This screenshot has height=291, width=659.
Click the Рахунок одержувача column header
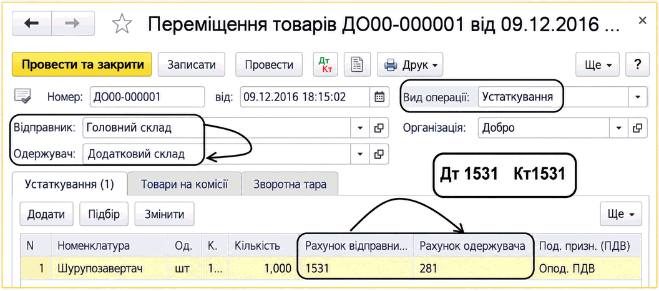pyautogui.click(x=473, y=245)
